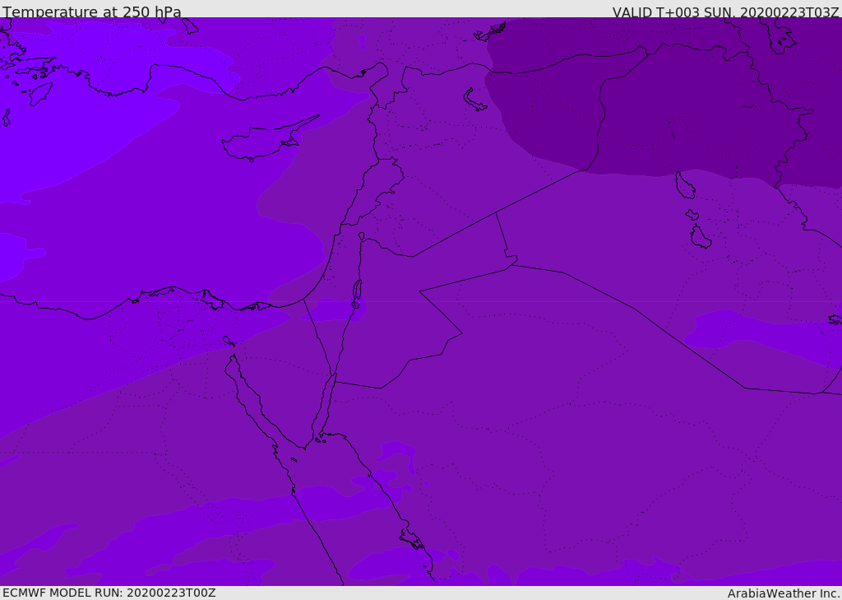Click the 'VALID T+003 SUN. 20200223T03Z' label
842x600 pixels.
[x=725, y=12]
